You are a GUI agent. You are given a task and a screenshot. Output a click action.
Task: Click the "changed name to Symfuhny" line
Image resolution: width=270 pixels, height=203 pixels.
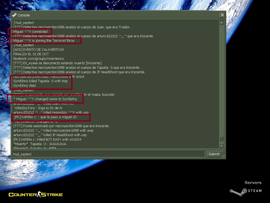pyautogui.click(x=45, y=99)
